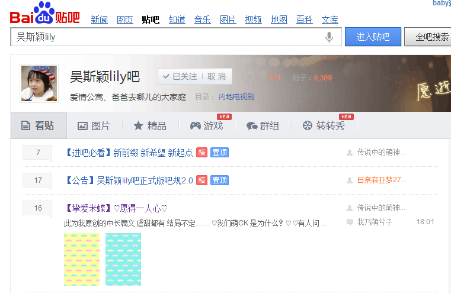Click the Baidu Tieba logo
This screenshot has height=294, width=451.
coord(44,13)
